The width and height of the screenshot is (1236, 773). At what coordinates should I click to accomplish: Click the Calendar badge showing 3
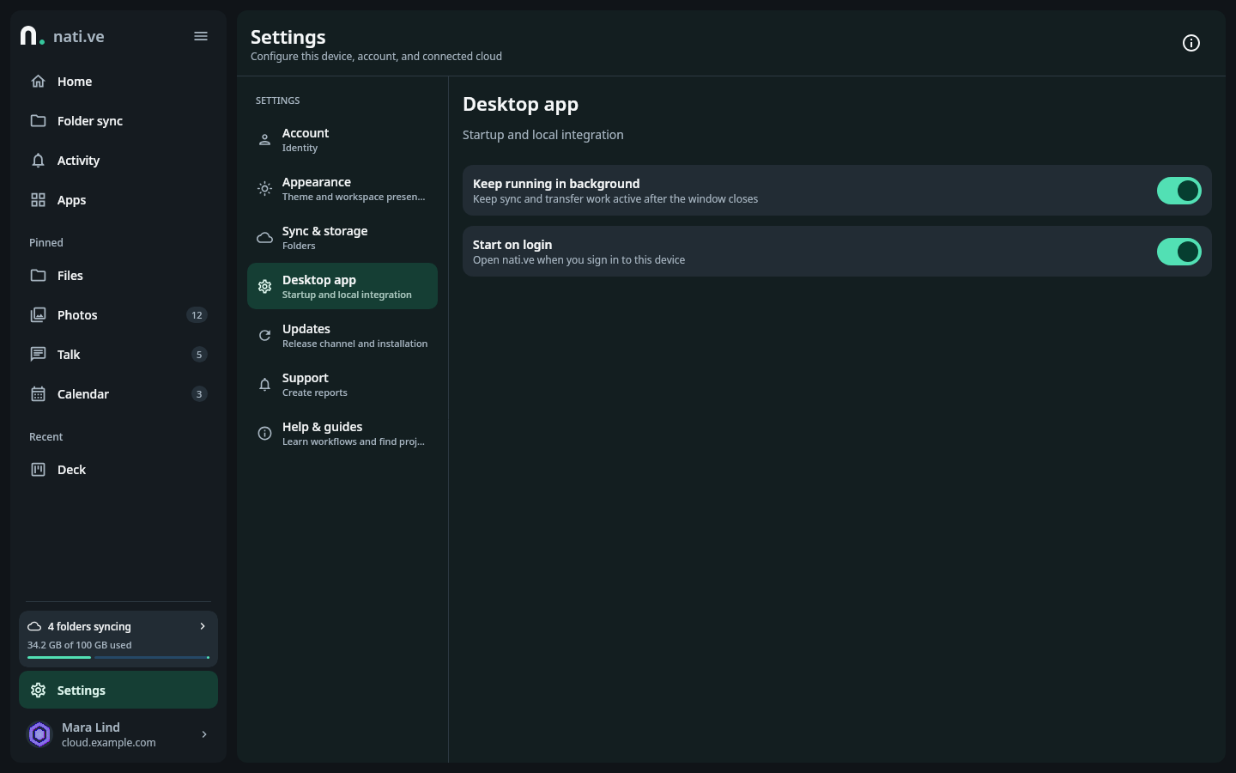[x=199, y=394]
